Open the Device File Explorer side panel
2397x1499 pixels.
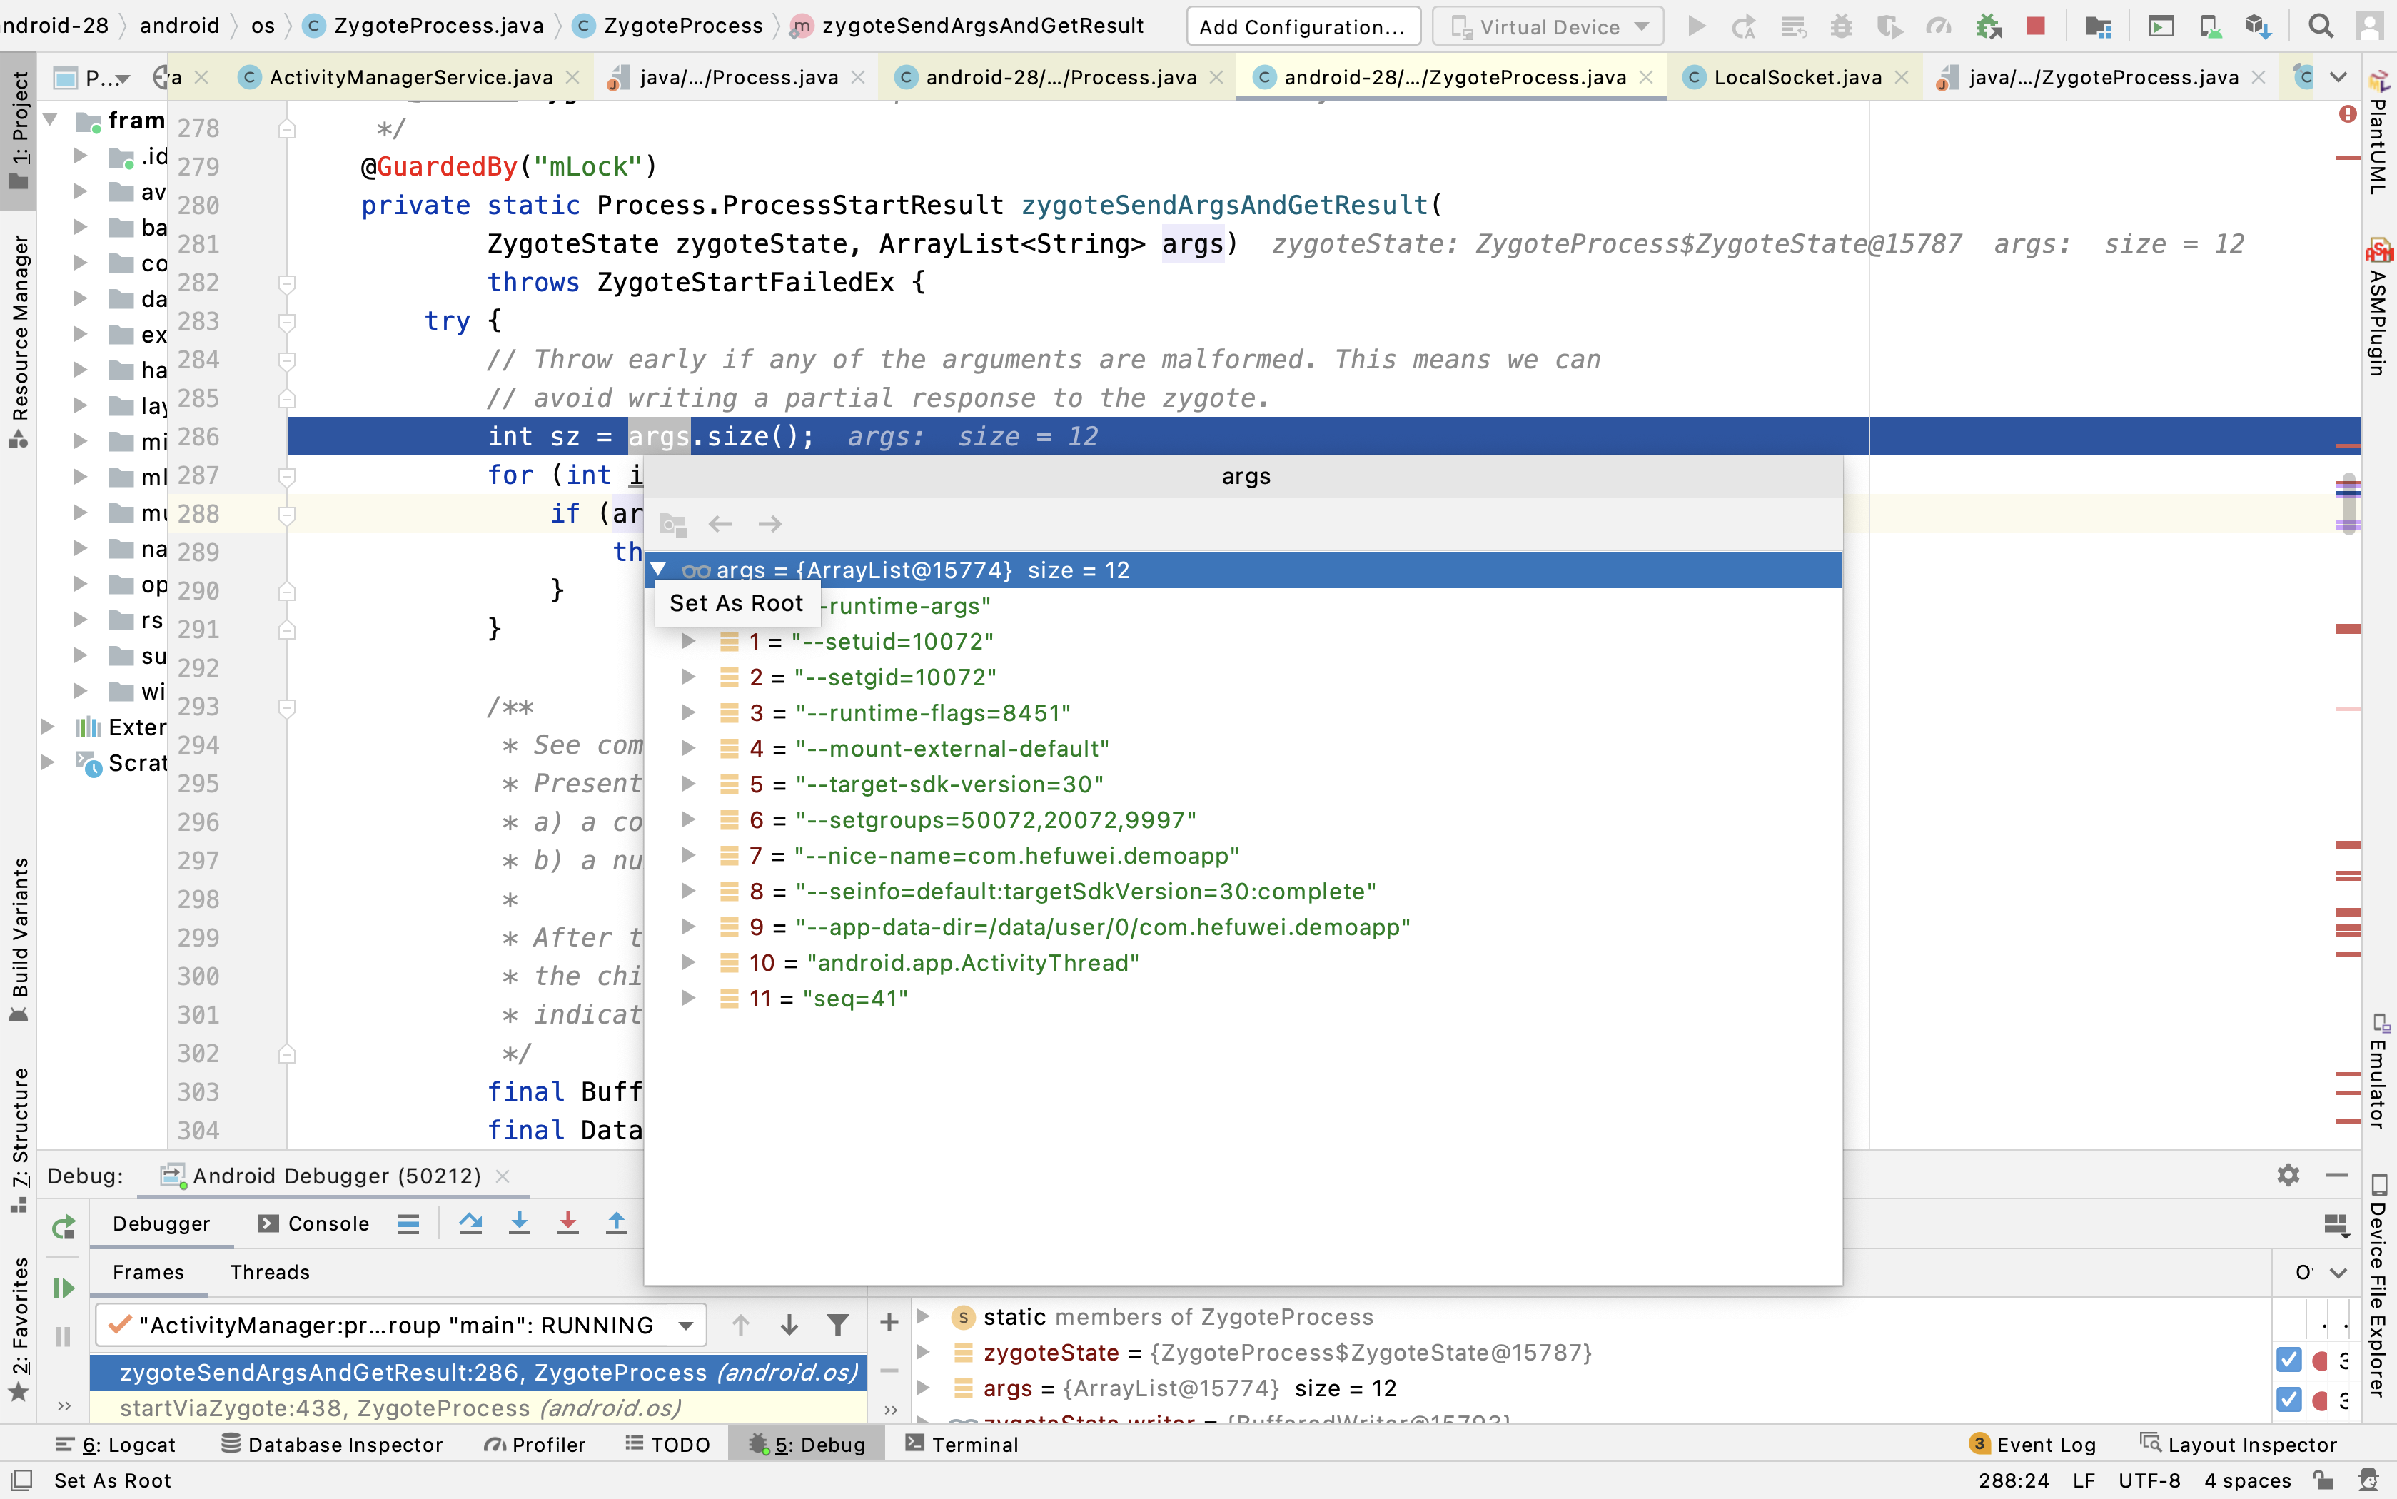[2378, 1286]
